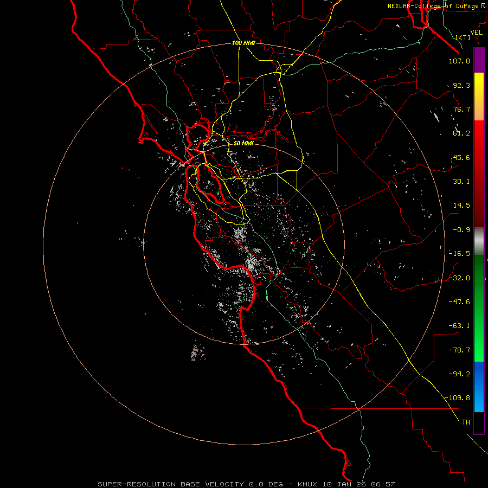The width and height of the screenshot is (488, 488).
Task: Click the [KT] units label
Action: pos(463,37)
